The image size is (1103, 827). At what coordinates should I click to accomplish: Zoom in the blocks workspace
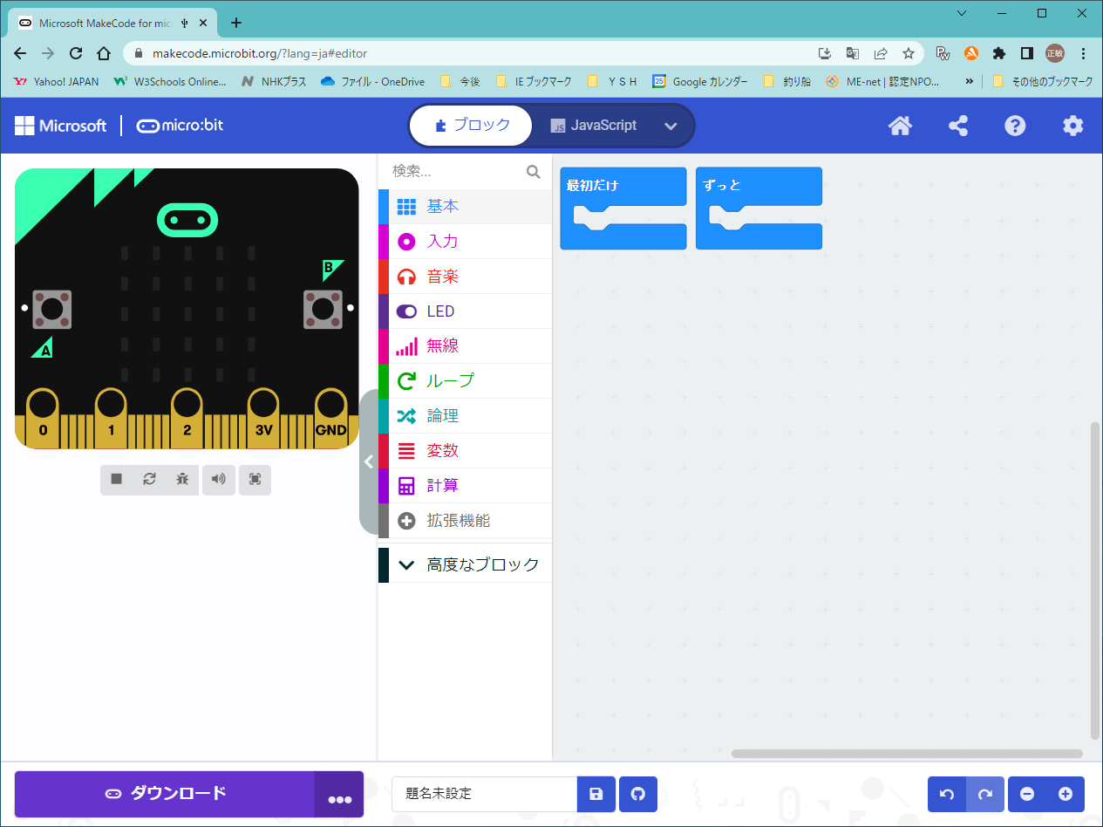[x=1066, y=794]
